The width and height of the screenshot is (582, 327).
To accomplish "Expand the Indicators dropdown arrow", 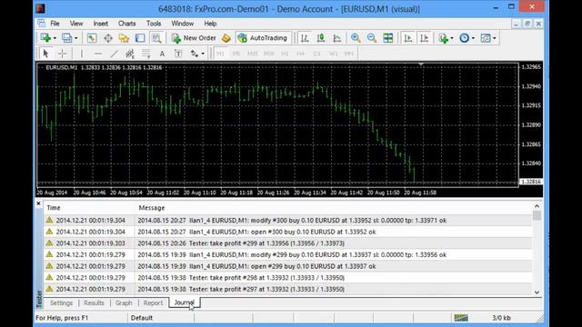I will [452, 38].
